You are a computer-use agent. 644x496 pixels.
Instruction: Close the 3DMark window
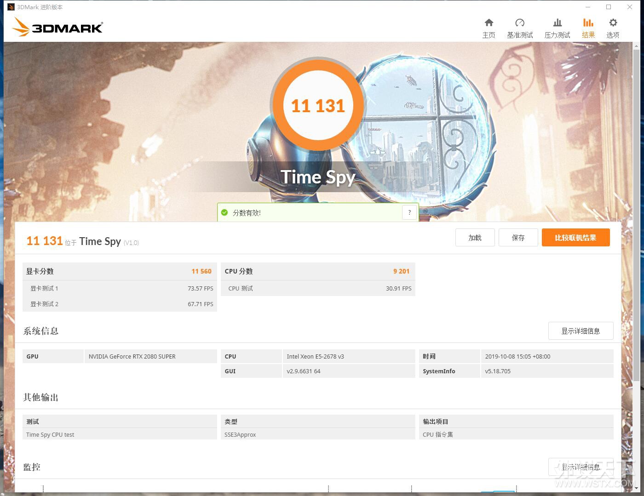630,7
